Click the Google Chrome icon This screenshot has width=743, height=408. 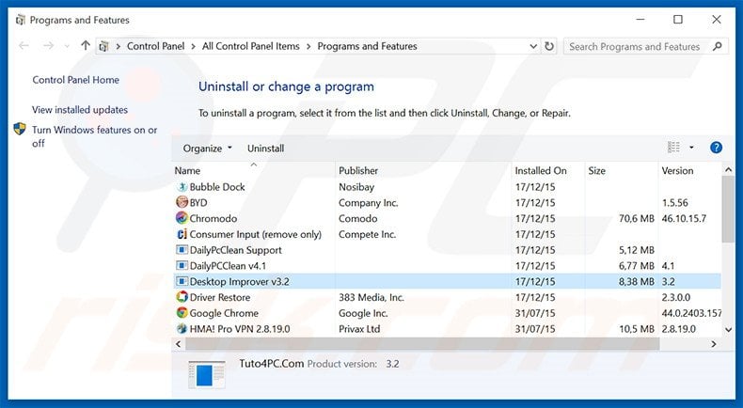coord(182,313)
